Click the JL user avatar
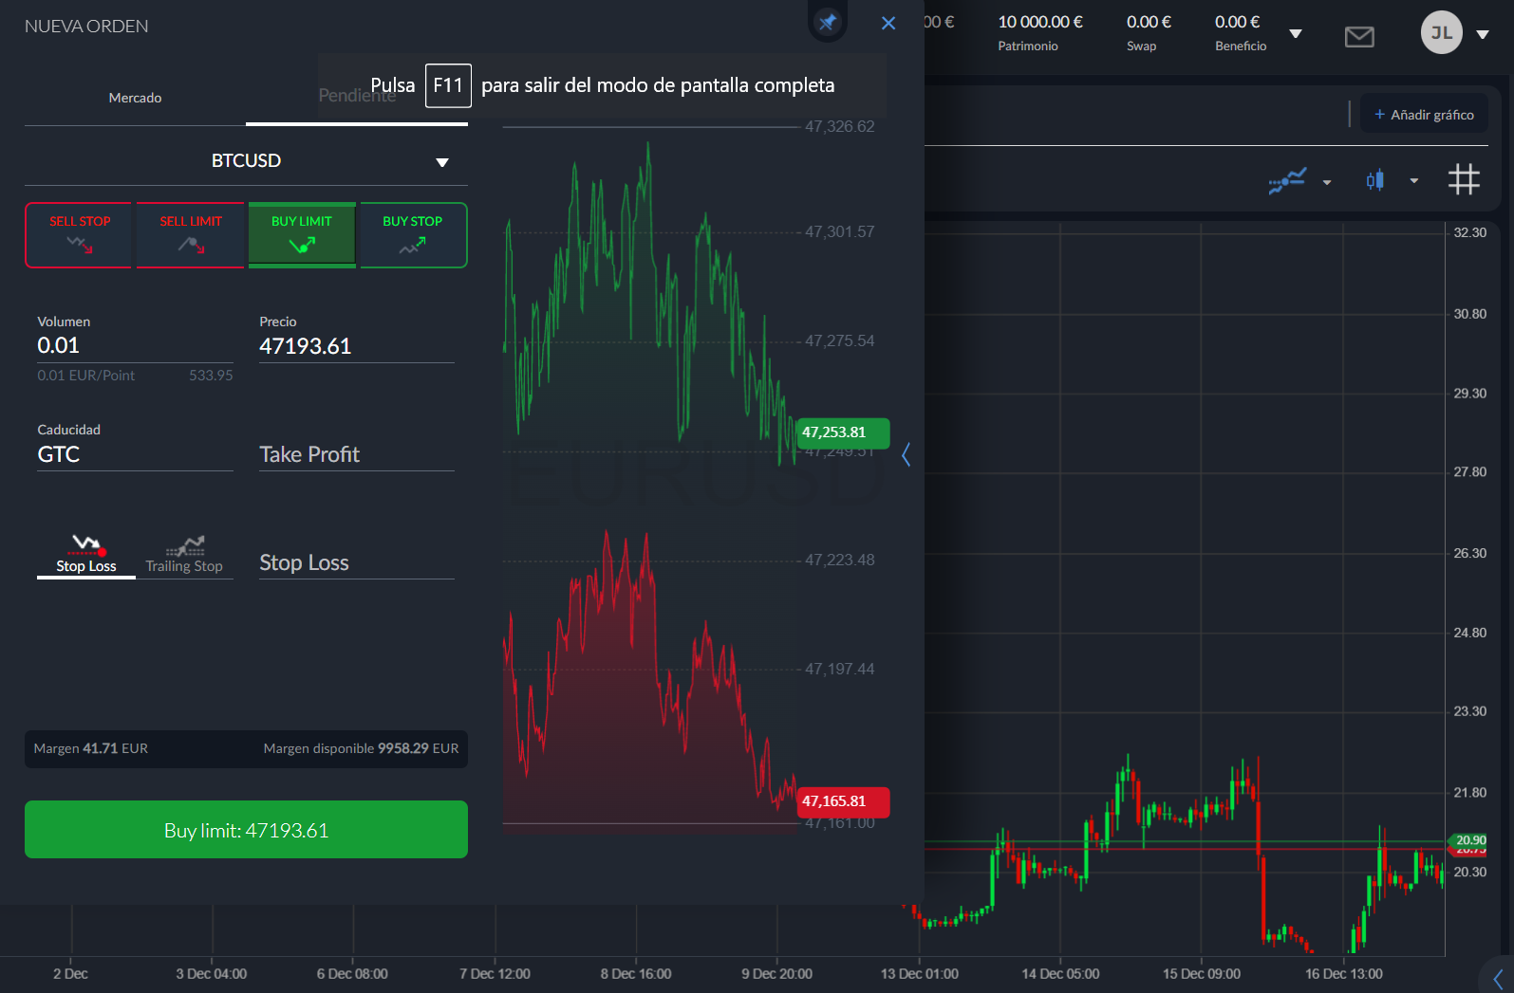The image size is (1514, 993). [x=1441, y=33]
